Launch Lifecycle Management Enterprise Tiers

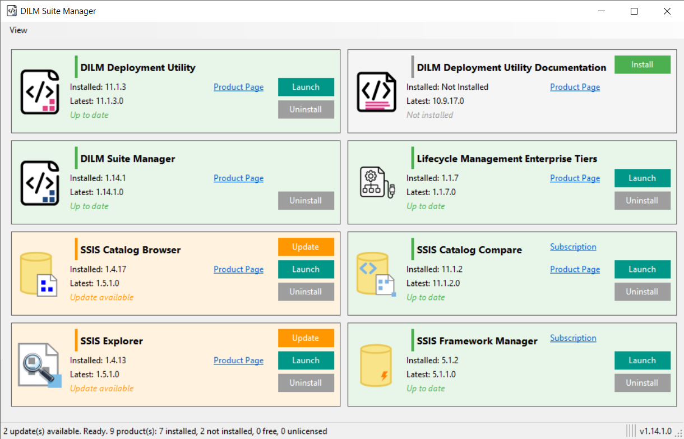(643, 178)
